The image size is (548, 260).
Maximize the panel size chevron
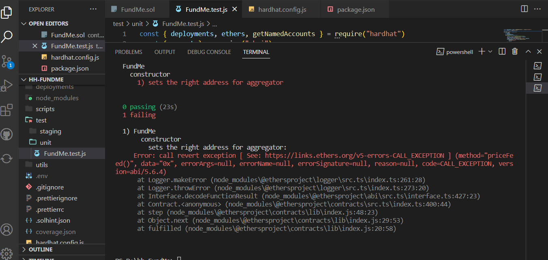[528, 52]
